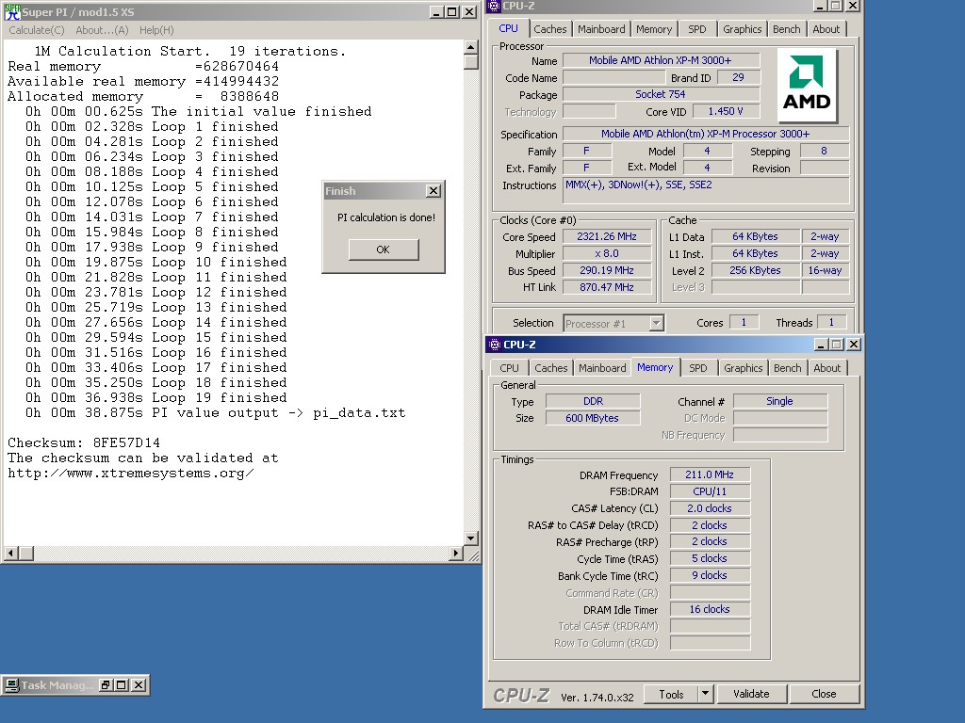Maximize the Super PI window

(x=451, y=11)
